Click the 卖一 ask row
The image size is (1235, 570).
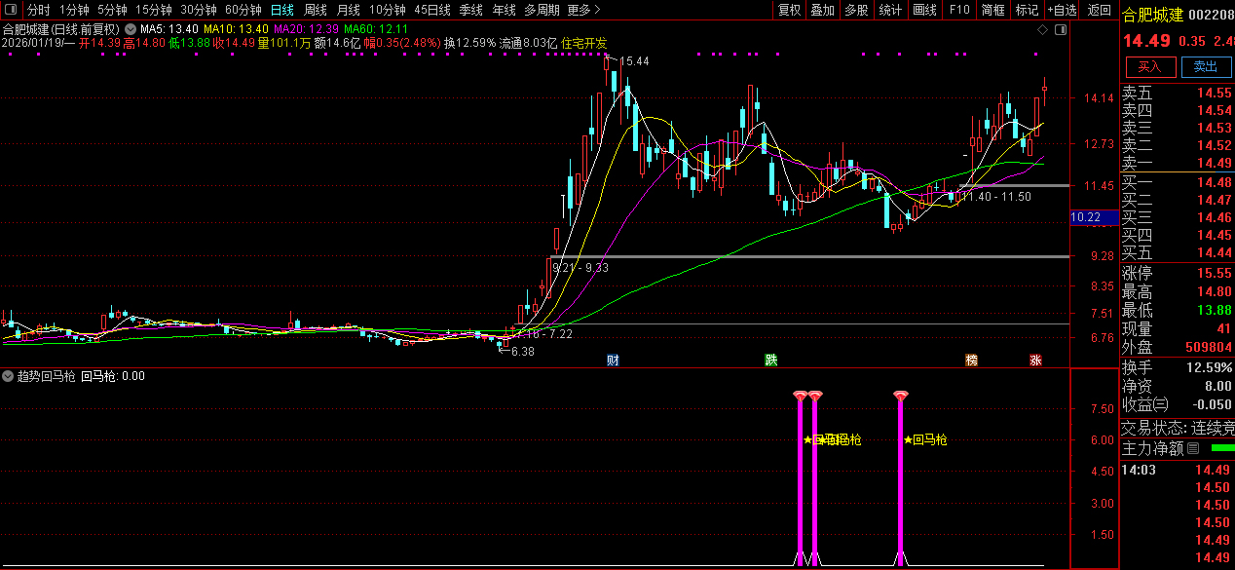pos(1178,163)
